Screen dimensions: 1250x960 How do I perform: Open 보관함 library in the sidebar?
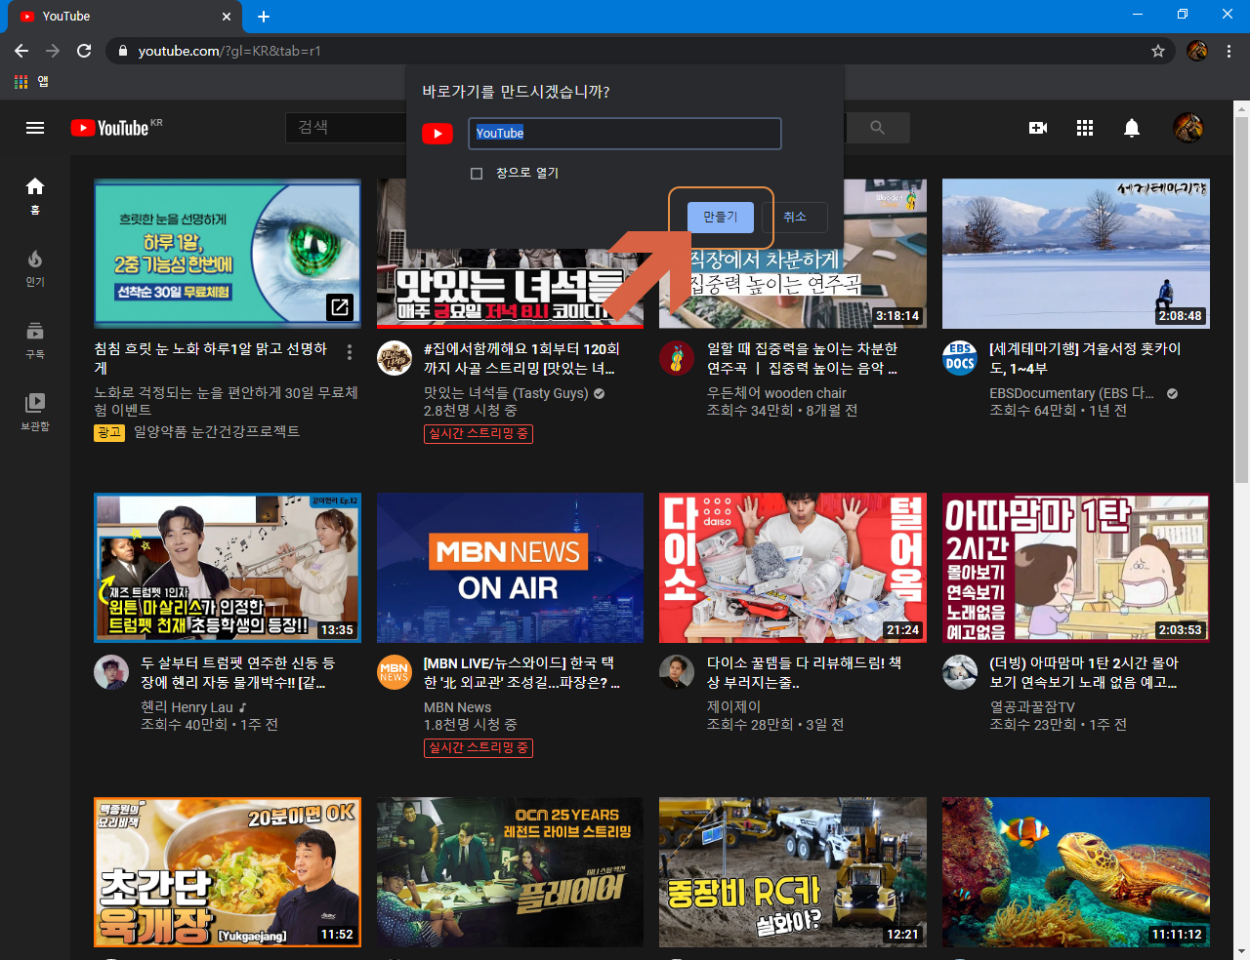[35, 412]
